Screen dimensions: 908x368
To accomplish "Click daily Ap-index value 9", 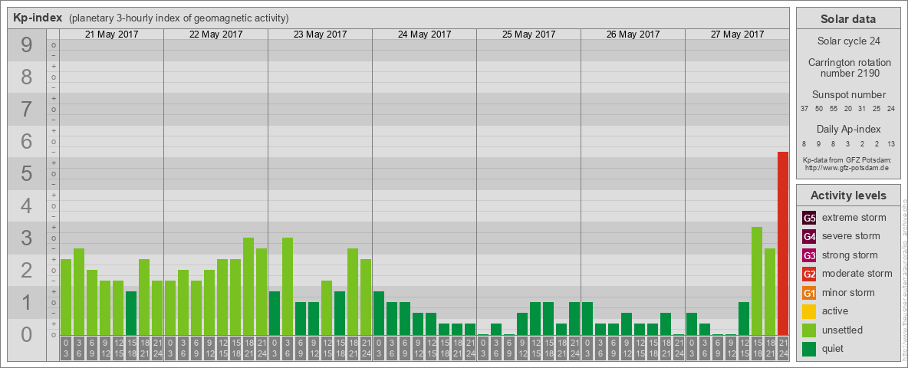I will tap(819, 143).
